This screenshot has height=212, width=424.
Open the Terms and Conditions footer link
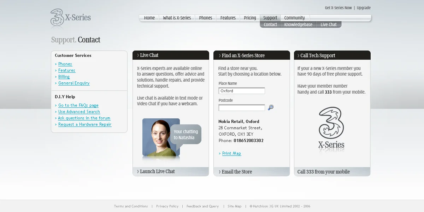[131, 206]
